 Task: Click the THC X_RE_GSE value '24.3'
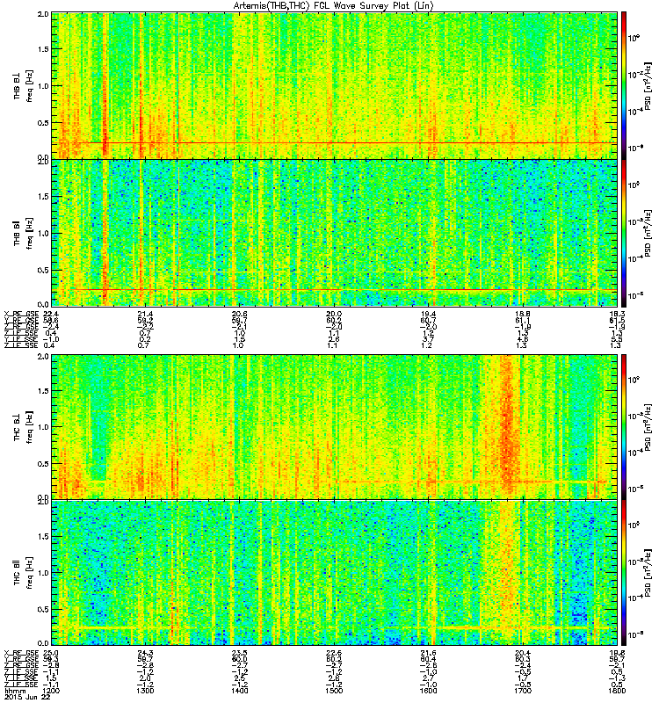[x=145, y=653]
